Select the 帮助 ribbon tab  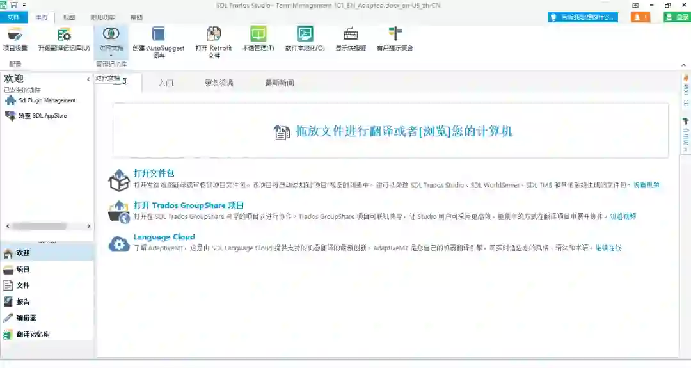[x=137, y=18]
